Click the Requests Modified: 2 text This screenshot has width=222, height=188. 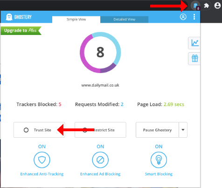[99, 104]
